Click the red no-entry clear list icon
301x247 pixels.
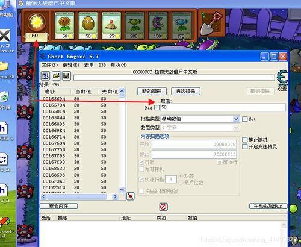pyautogui.click(x=163, y=207)
